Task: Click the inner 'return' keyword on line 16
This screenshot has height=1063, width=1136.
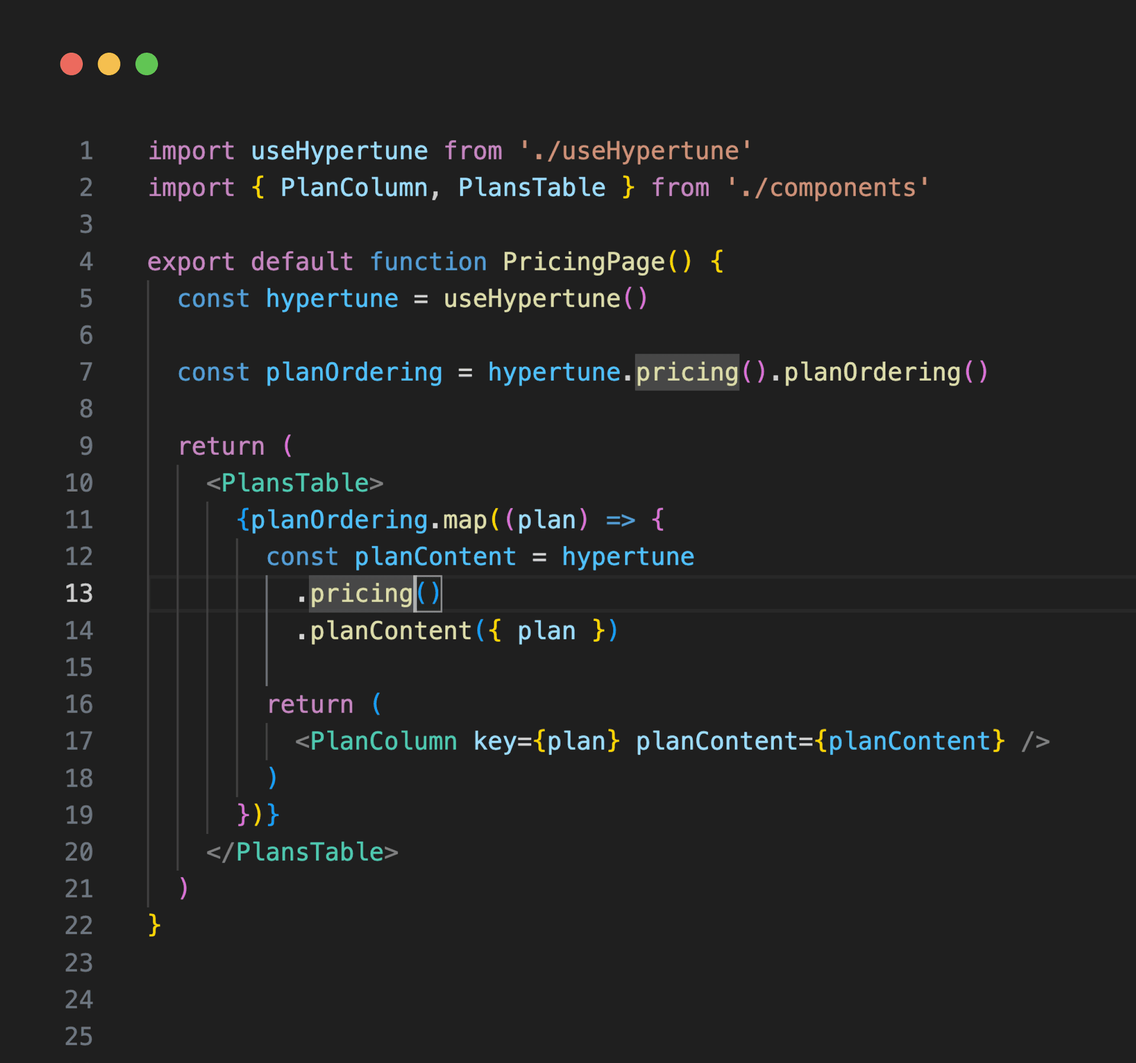Action: [x=310, y=704]
